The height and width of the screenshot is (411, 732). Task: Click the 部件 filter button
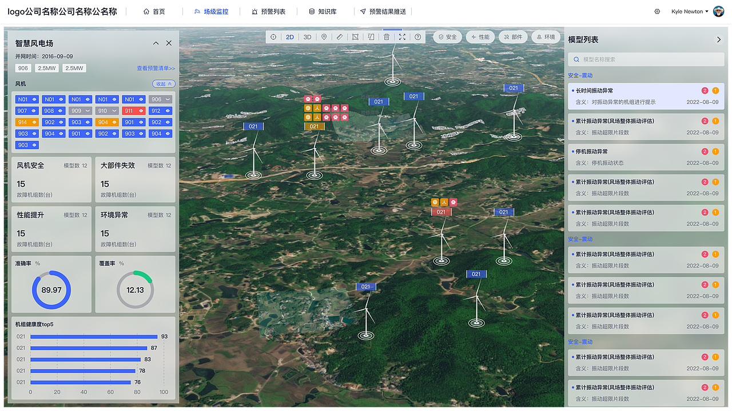pos(513,37)
